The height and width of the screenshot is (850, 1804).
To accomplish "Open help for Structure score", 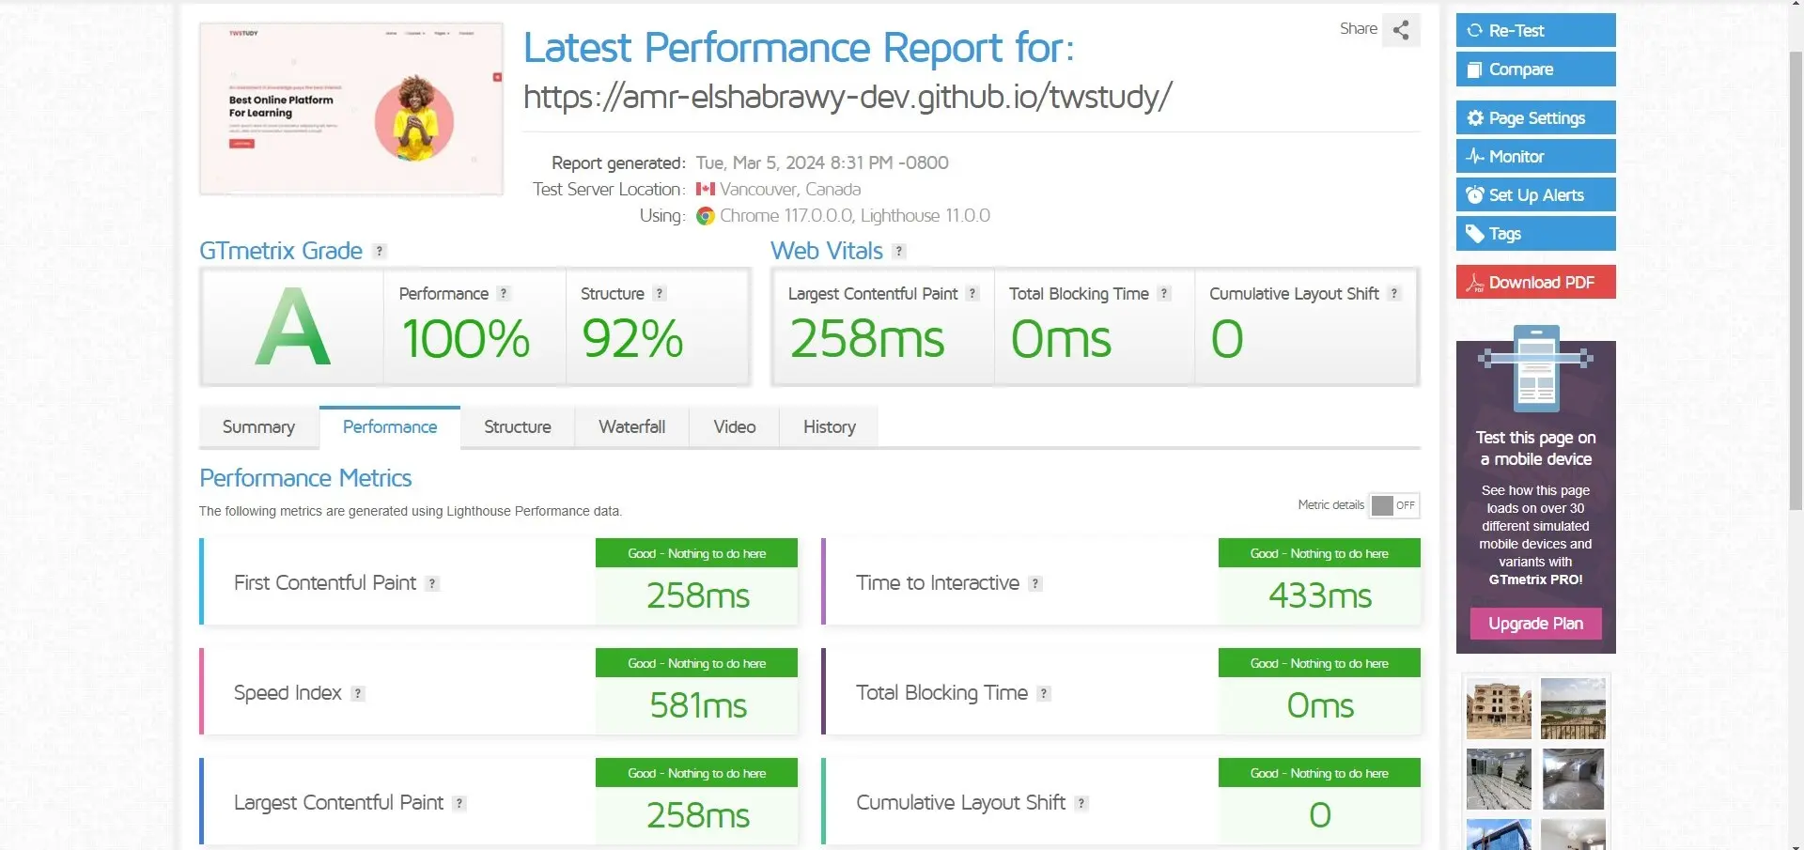I will point(660,293).
